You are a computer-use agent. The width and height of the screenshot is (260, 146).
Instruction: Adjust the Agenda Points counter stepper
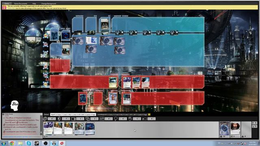pos(112,119)
